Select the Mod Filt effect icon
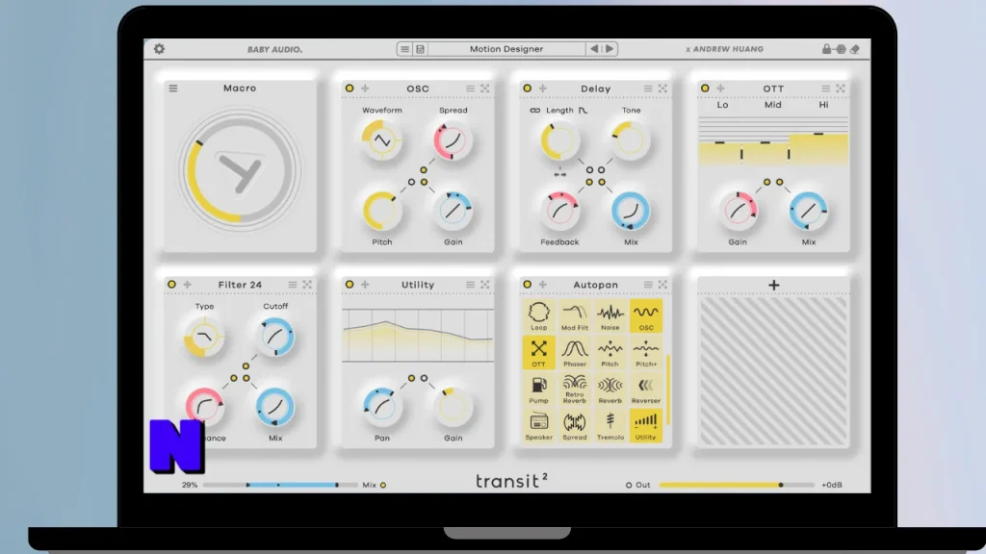The width and height of the screenshot is (986, 554). 574,315
